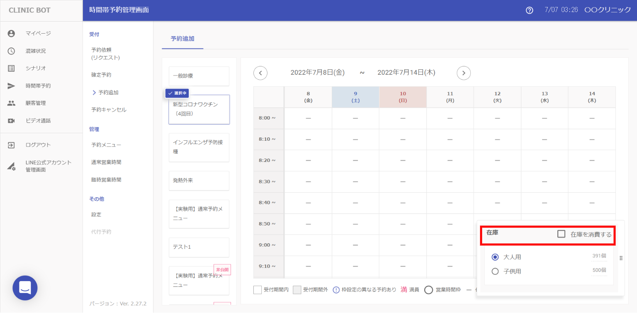Enable the 在庫を消費する checkbox
This screenshot has width=637, height=313.
click(562, 234)
